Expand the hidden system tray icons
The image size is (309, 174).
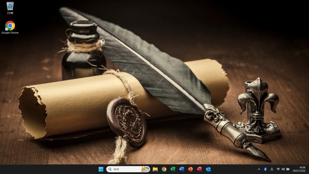(259, 169)
